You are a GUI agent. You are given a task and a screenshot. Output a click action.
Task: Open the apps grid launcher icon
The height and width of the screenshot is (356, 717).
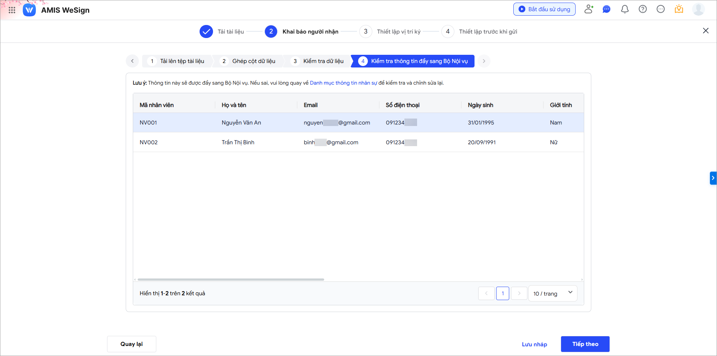point(12,10)
